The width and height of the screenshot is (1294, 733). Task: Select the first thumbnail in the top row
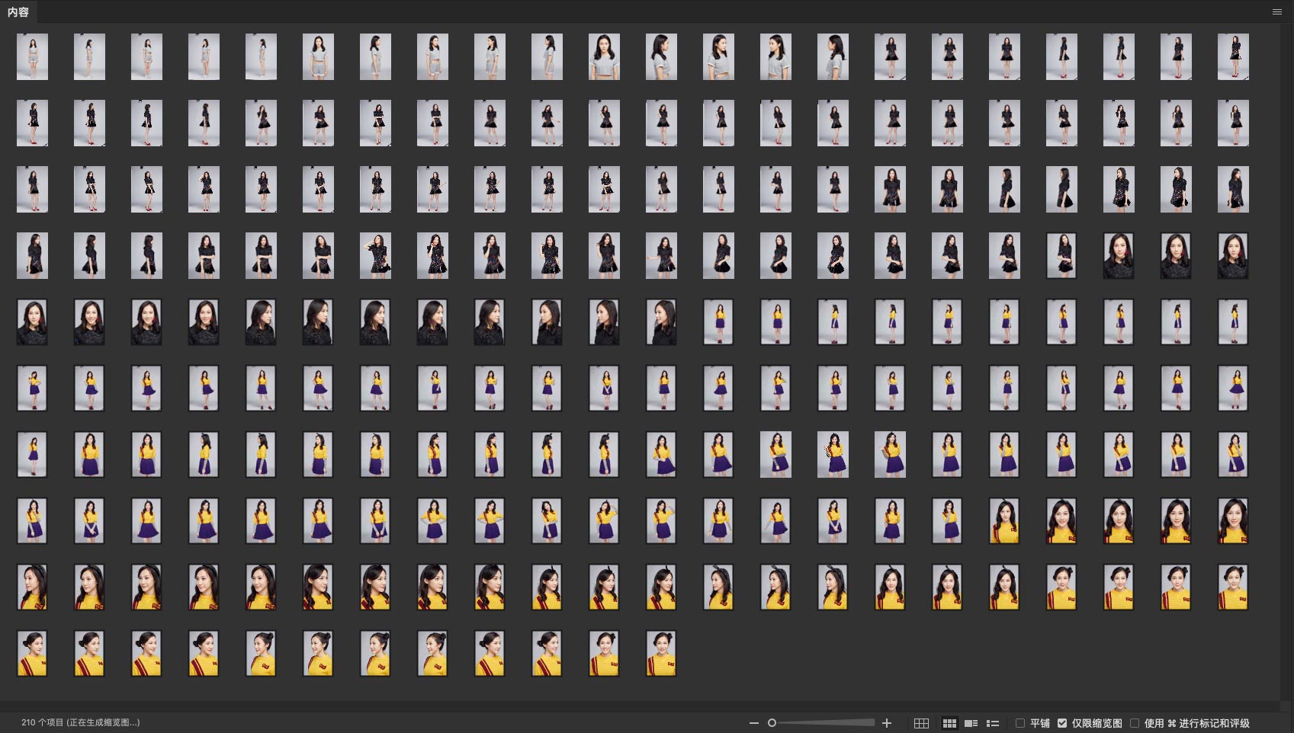click(x=32, y=56)
